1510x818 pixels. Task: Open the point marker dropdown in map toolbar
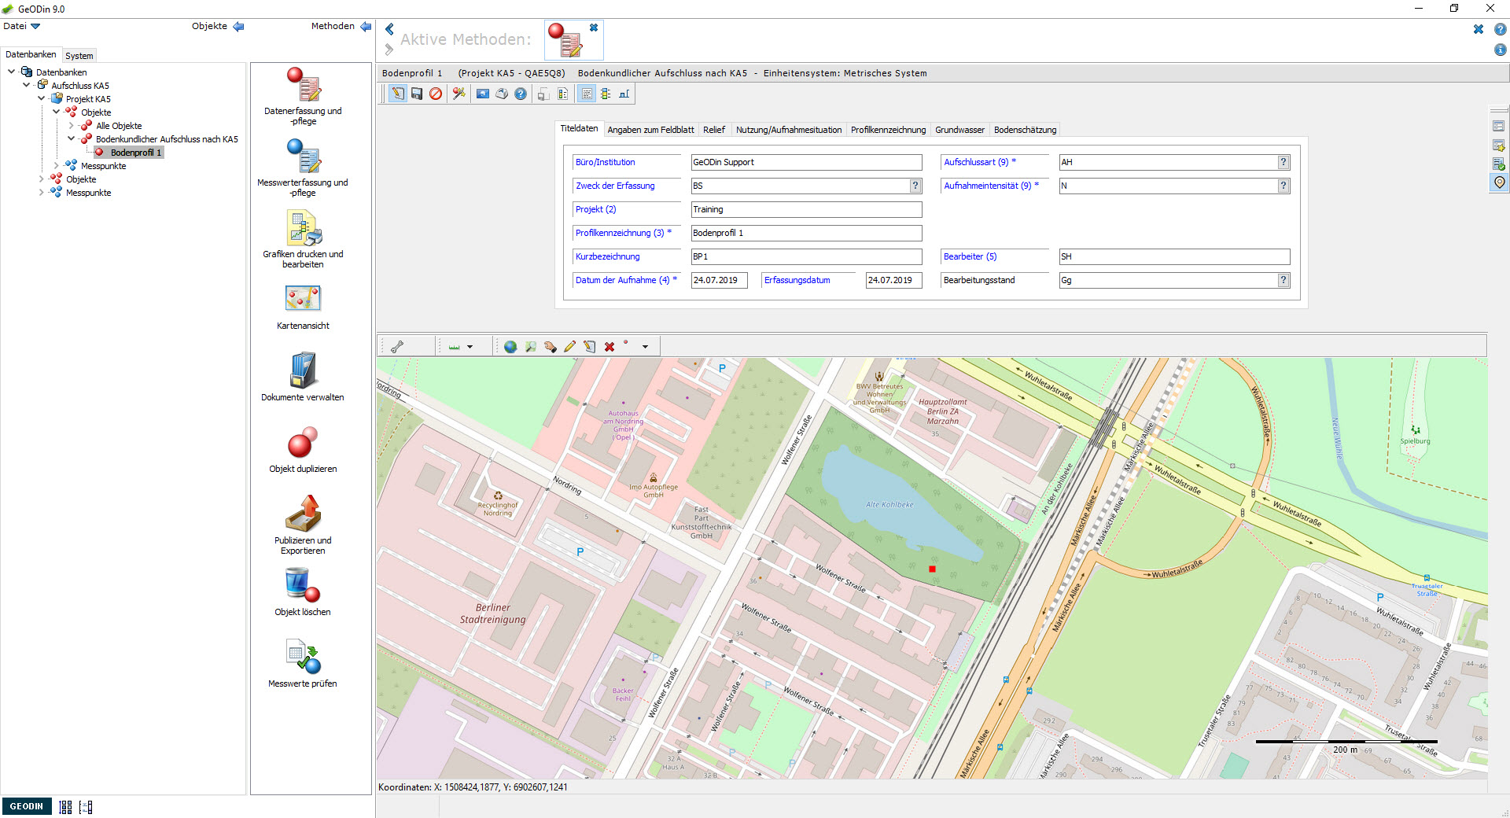coord(645,346)
